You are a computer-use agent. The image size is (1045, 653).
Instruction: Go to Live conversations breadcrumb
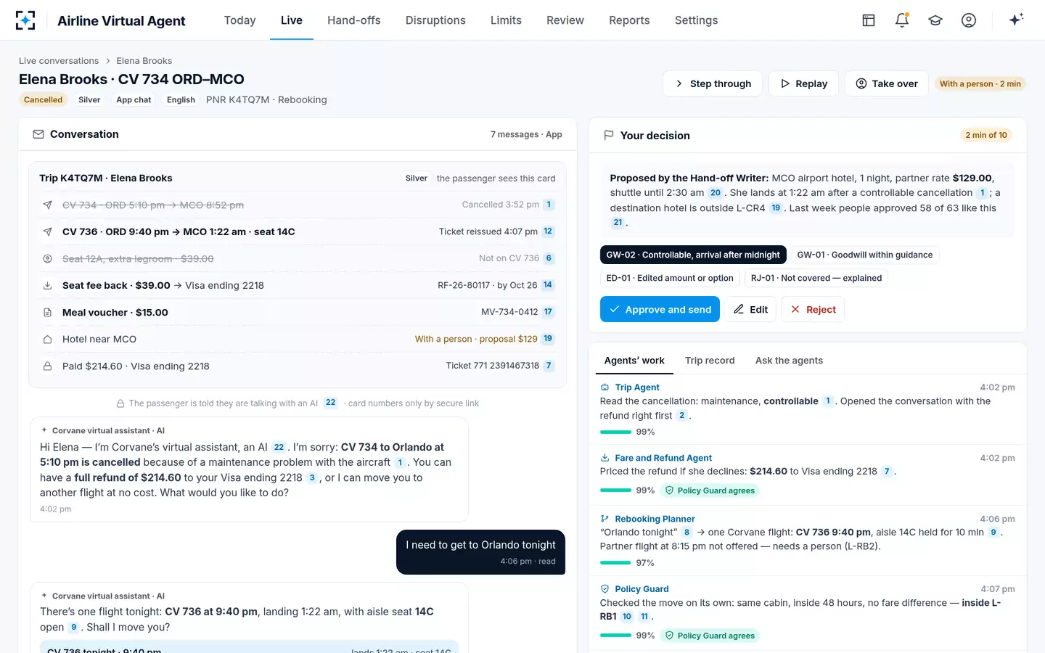(59, 61)
